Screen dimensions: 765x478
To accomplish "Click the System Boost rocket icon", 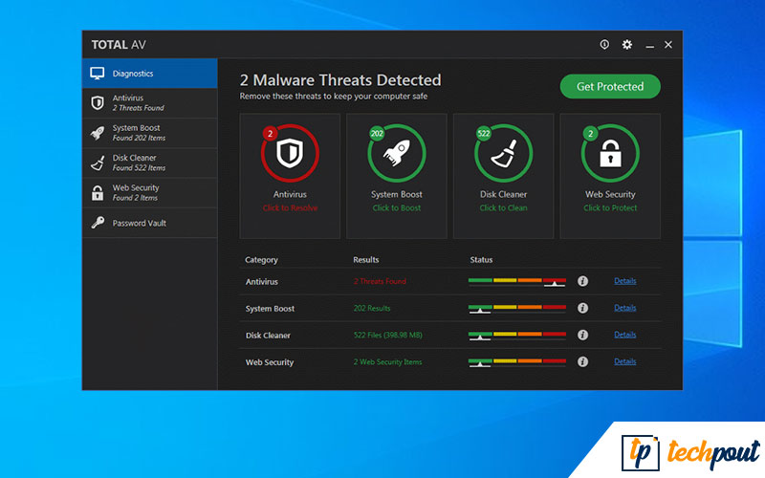I will click(x=397, y=153).
